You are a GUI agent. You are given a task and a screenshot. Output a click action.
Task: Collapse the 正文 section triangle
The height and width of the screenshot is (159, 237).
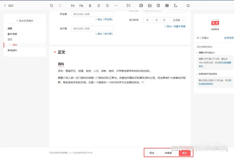coord(55,52)
